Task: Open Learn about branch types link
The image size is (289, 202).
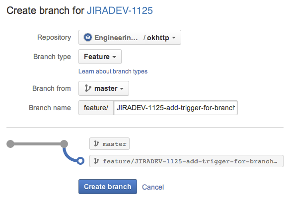Action: (x=113, y=71)
